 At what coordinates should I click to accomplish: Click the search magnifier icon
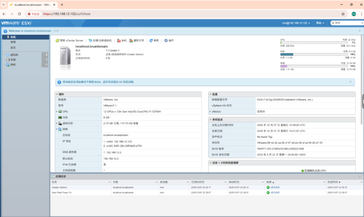[333, 23]
